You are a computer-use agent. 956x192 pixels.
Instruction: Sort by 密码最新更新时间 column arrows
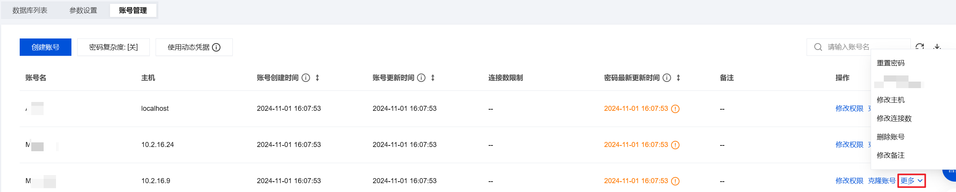pyautogui.click(x=678, y=78)
